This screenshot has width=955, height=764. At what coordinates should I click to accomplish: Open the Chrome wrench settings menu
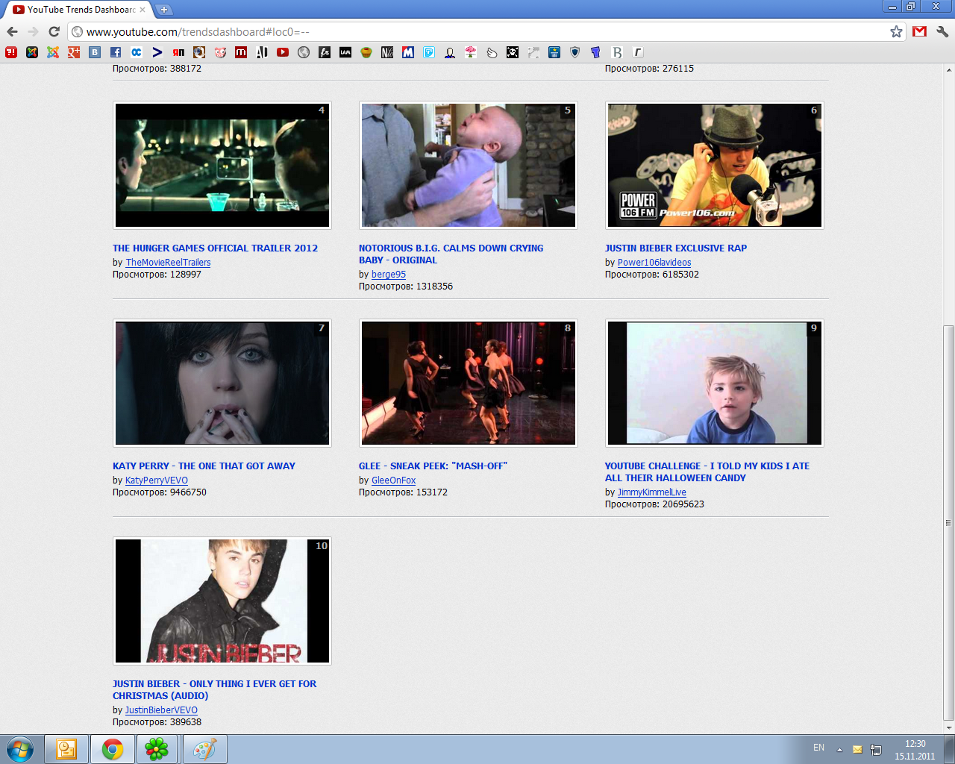click(x=942, y=31)
